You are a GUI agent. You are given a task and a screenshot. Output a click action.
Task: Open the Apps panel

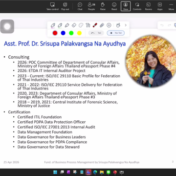click(160, 6)
